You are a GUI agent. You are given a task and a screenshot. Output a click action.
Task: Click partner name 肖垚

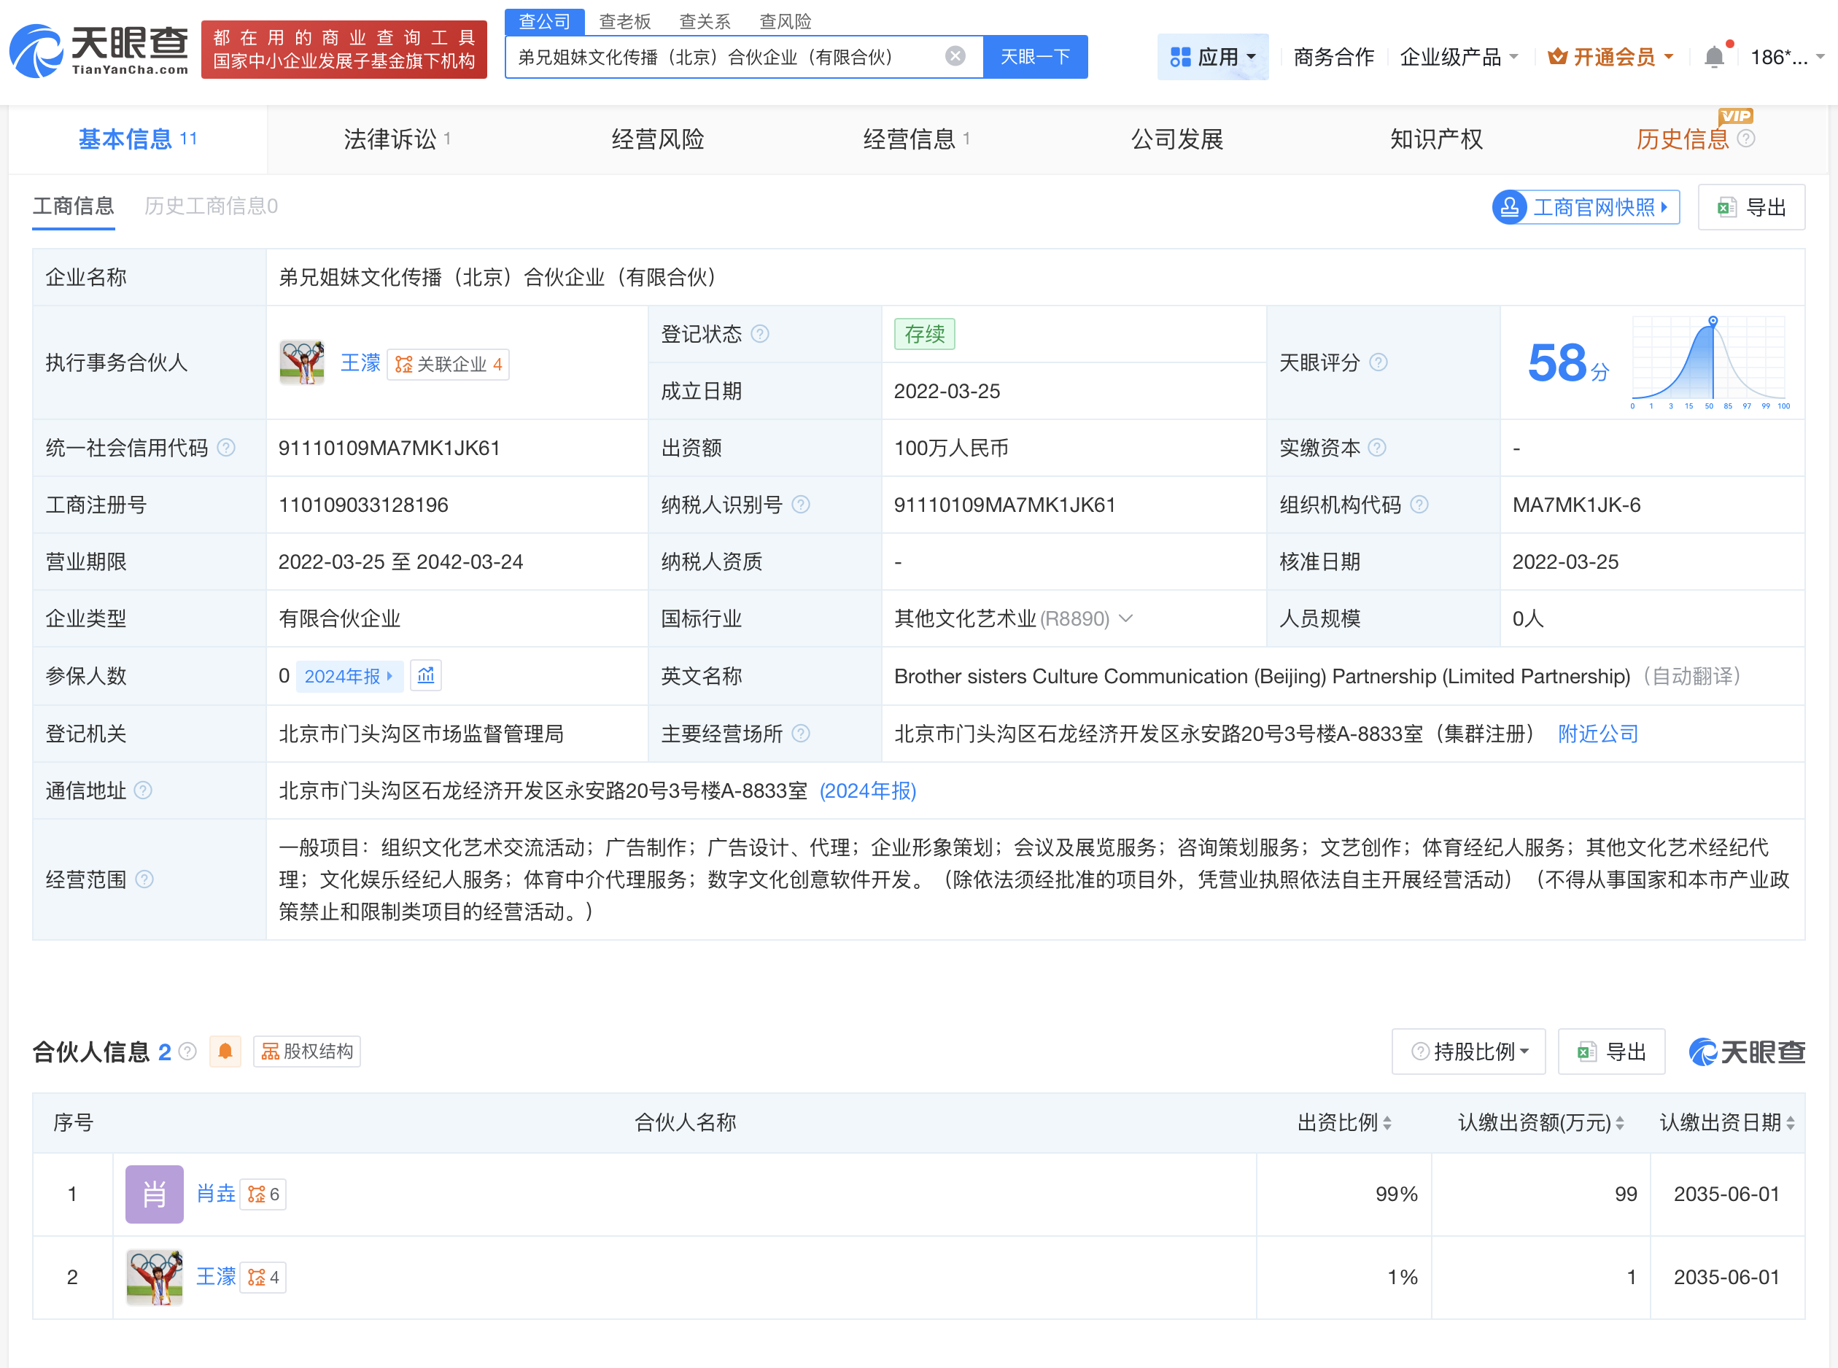point(216,1194)
